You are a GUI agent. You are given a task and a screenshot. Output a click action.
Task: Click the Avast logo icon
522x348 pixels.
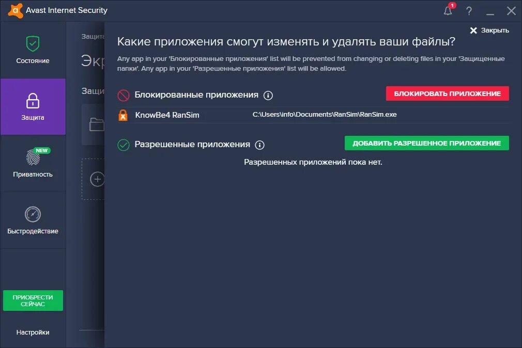point(16,10)
